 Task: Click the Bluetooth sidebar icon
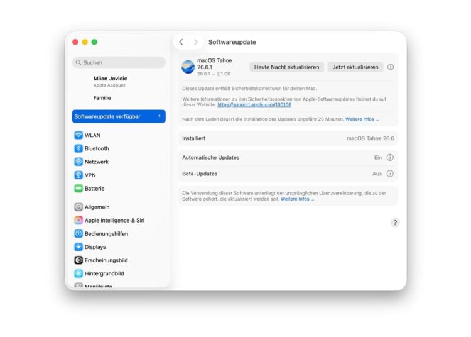78,148
